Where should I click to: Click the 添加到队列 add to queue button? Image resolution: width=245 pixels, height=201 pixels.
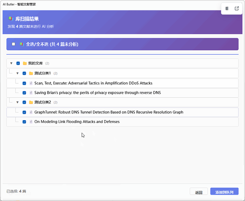point(224,191)
